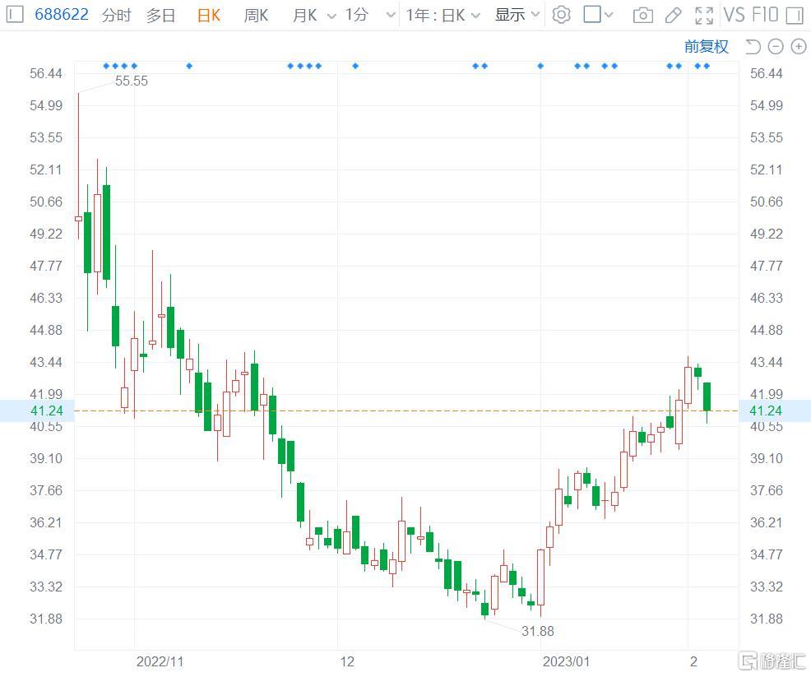Zoom out chart with minus icon

click(x=776, y=47)
